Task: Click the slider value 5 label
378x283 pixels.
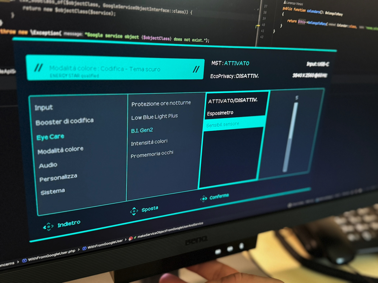Action: tap(297, 98)
